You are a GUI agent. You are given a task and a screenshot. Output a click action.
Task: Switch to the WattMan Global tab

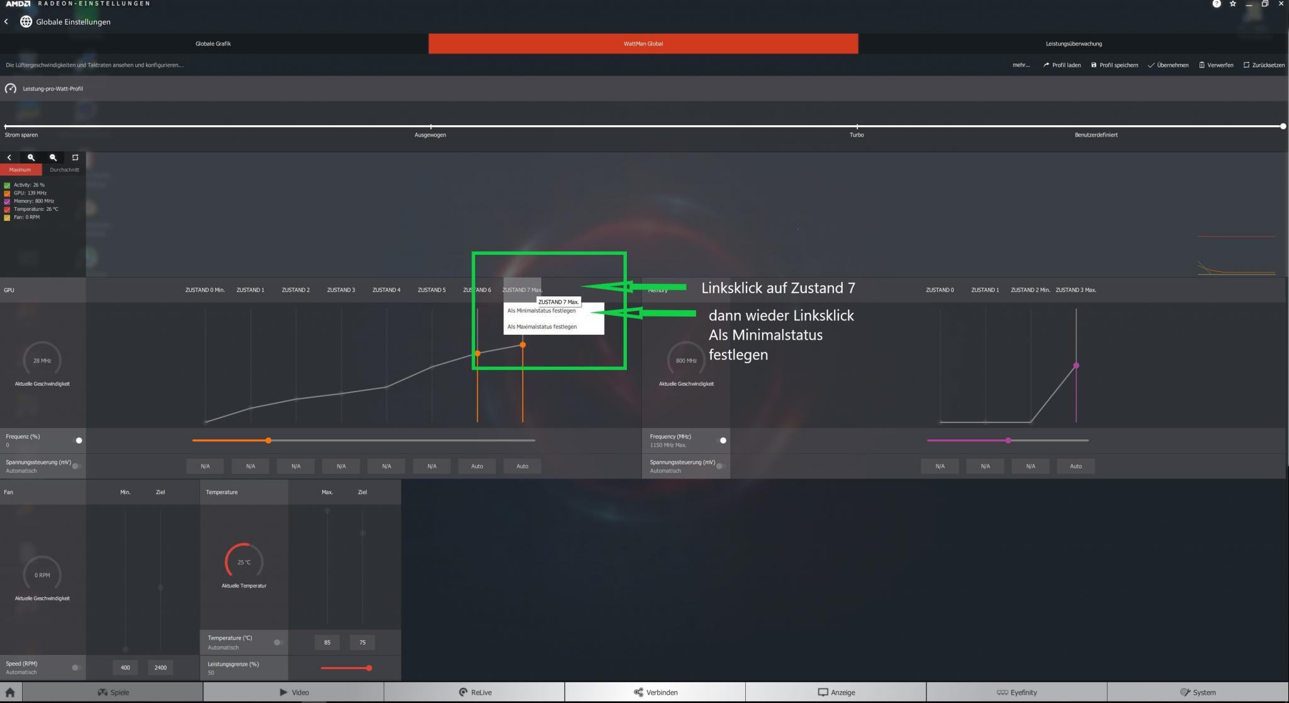643,43
